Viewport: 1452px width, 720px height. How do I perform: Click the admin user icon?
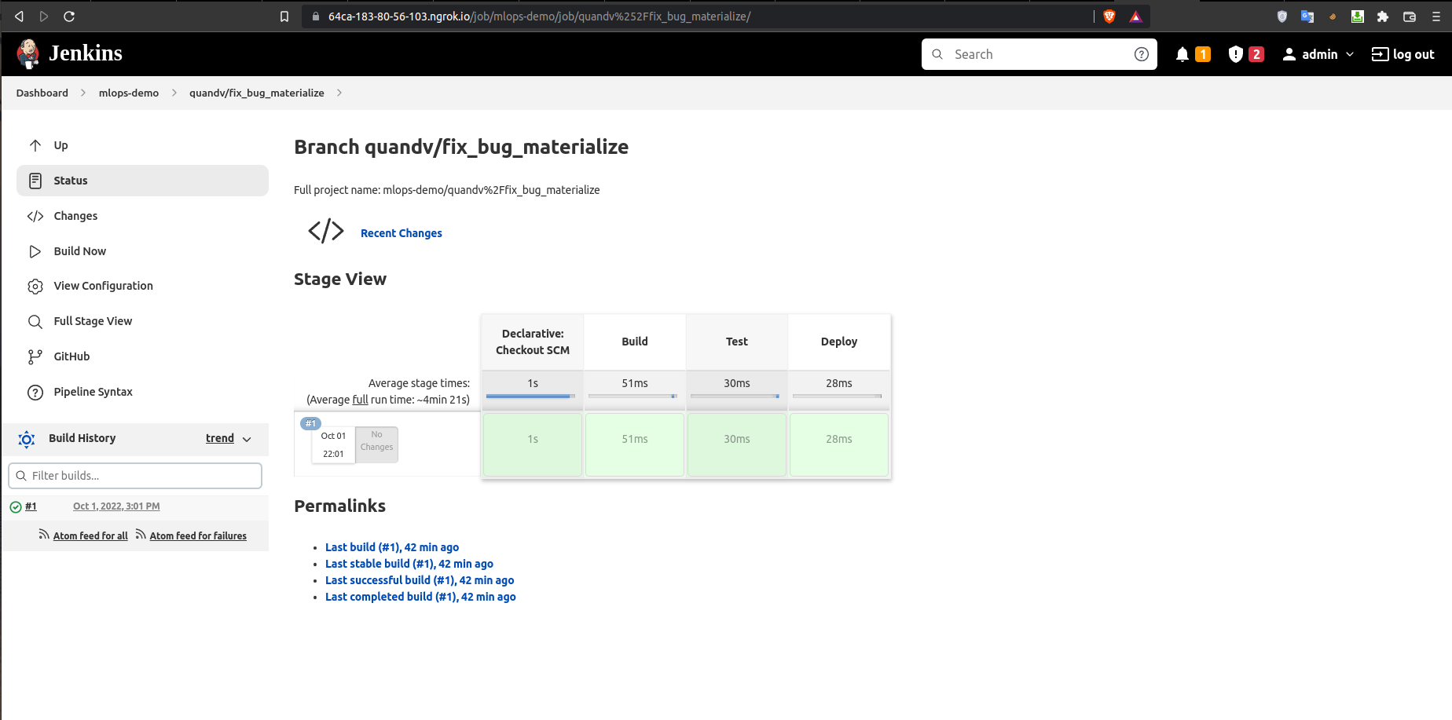pos(1289,54)
